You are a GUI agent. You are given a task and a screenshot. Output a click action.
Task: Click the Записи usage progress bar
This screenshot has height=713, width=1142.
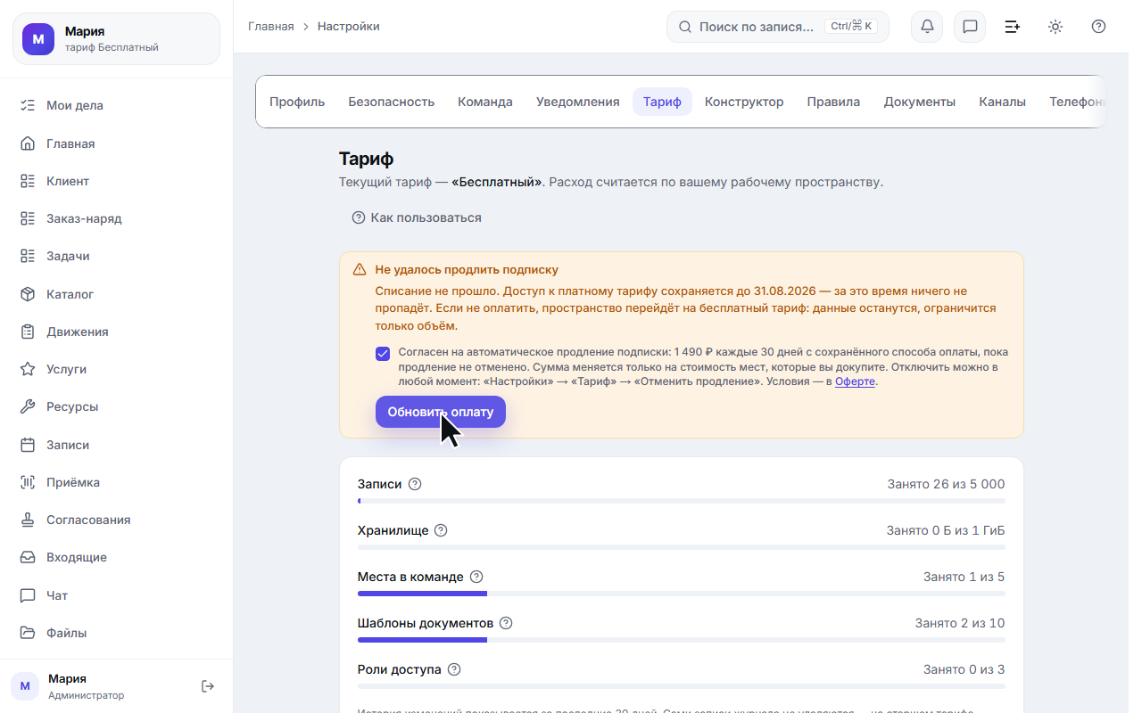pos(681,501)
